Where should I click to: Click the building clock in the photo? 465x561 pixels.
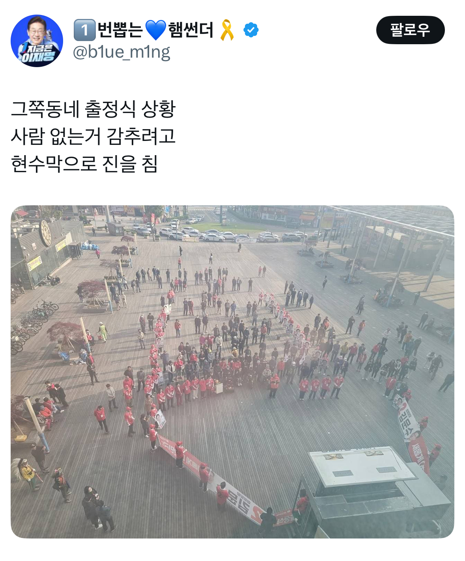[46, 233]
